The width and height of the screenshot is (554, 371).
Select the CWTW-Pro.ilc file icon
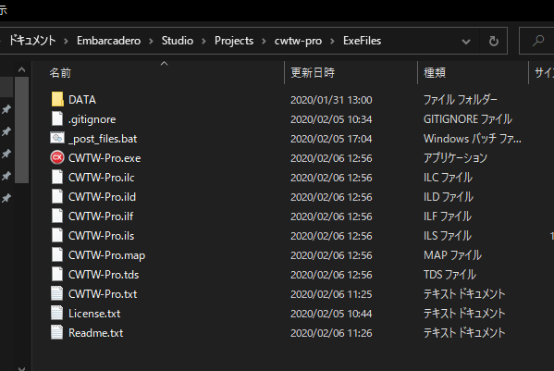point(57,177)
